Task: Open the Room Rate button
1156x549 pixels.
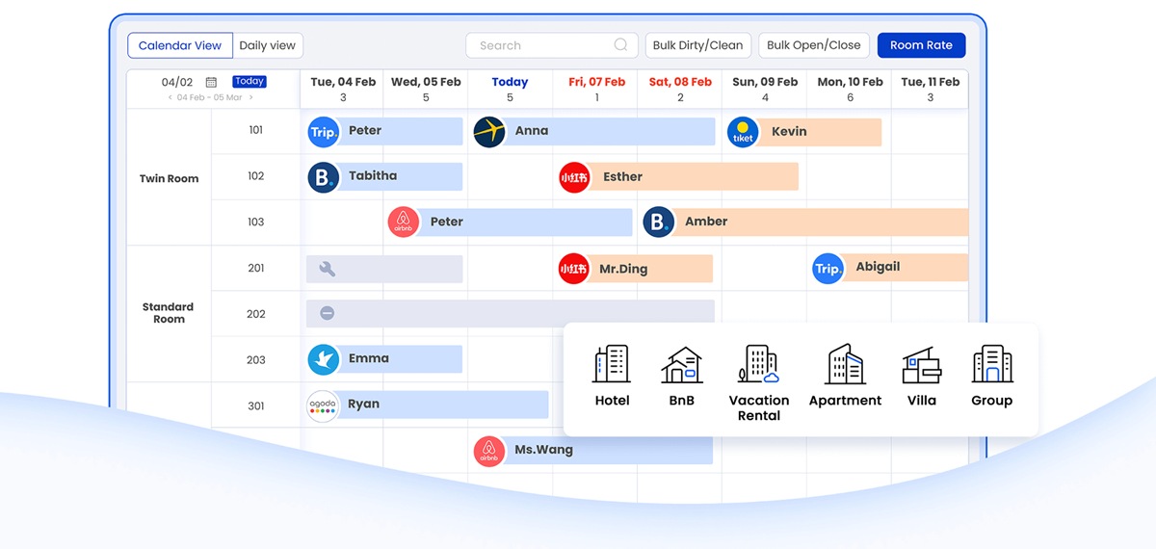Action: tap(921, 45)
